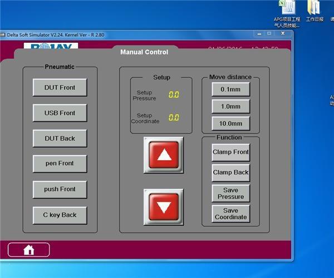
Task: Select 0.1mm move distance
Action: 230,90
